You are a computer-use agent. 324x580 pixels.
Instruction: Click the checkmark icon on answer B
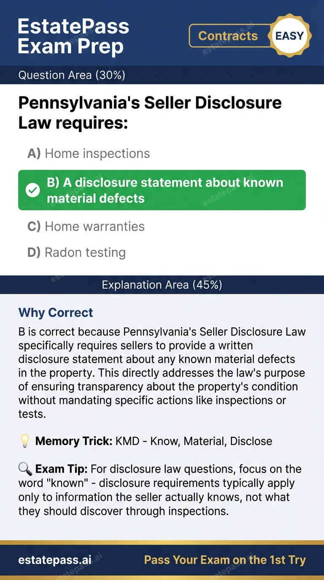[x=32, y=190]
